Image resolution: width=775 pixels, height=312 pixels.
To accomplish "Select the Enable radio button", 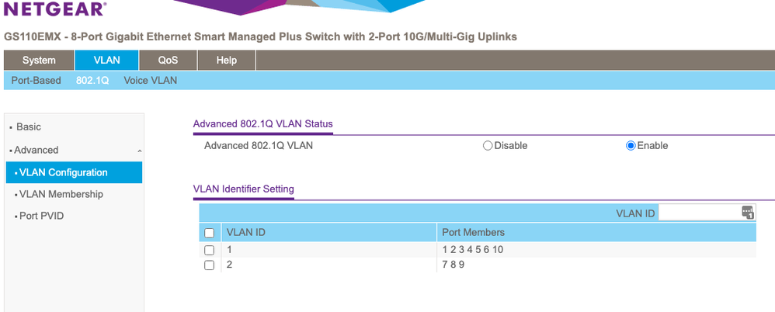I will (631, 146).
